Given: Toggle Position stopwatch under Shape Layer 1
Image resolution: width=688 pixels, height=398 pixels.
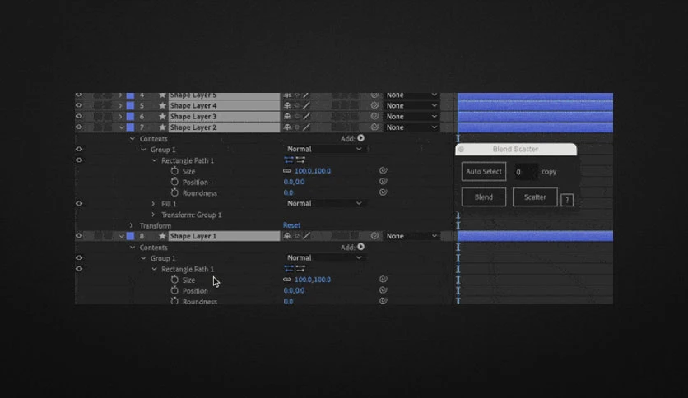Looking at the screenshot, I should (174, 290).
